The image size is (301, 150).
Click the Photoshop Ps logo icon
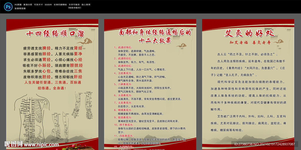[x=8, y=7]
